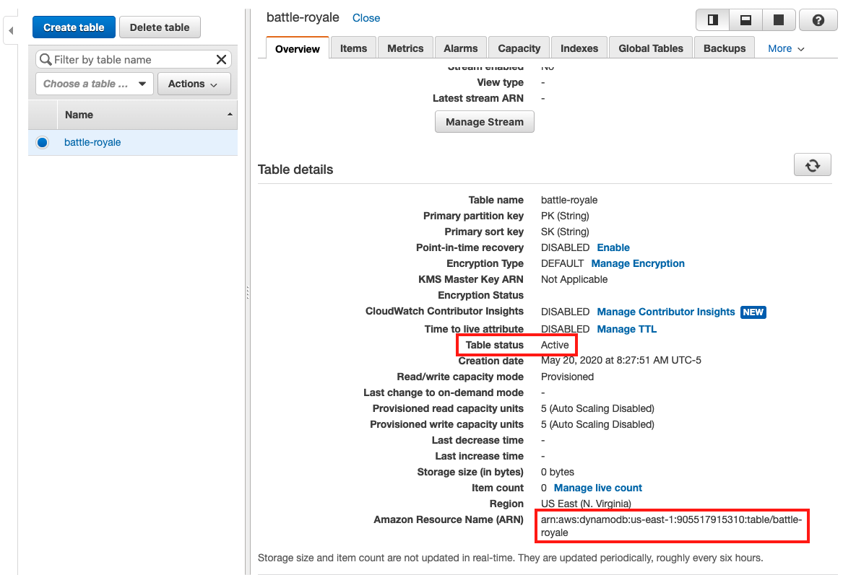Open Manage Contributor Insights link
The height and width of the screenshot is (575, 843).
point(665,312)
